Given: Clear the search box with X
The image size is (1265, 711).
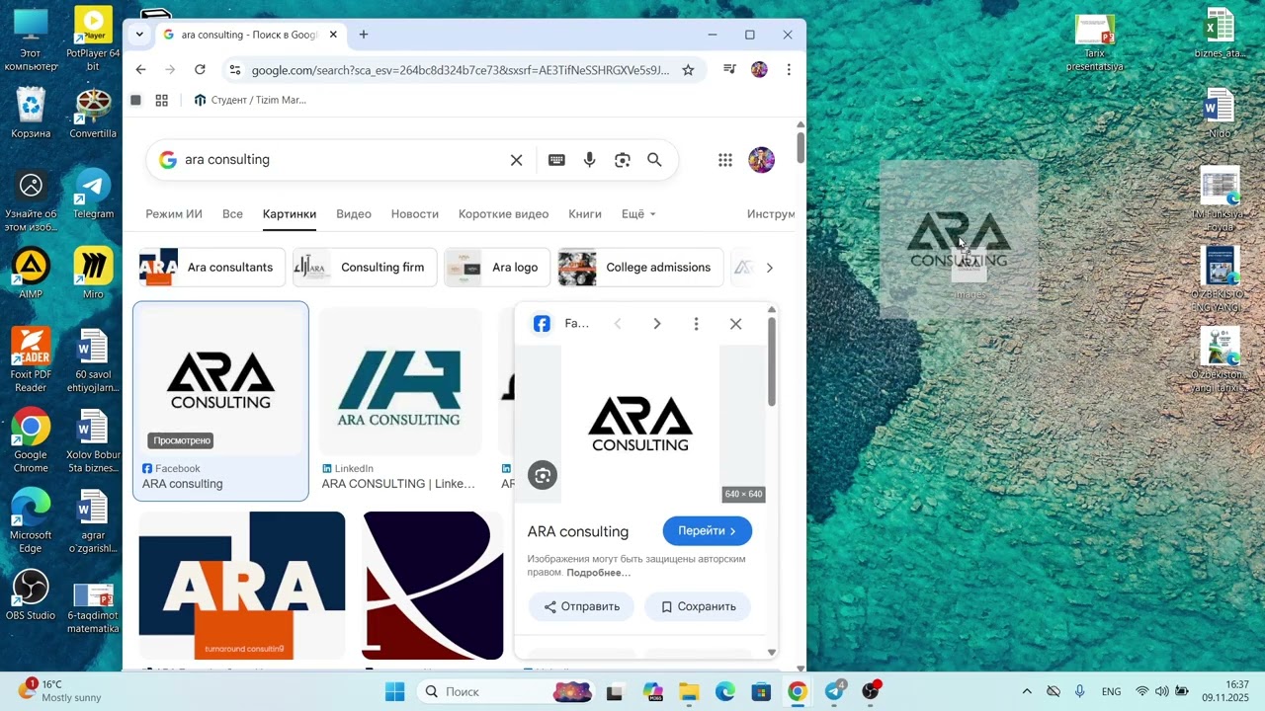Looking at the screenshot, I should [x=516, y=160].
